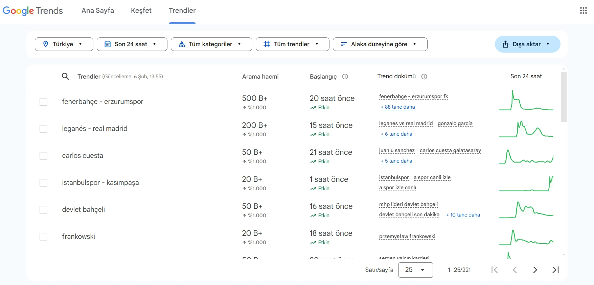Tick the carlos cuesta row checkbox
This screenshot has width=594, height=285.
pyautogui.click(x=43, y=155)
